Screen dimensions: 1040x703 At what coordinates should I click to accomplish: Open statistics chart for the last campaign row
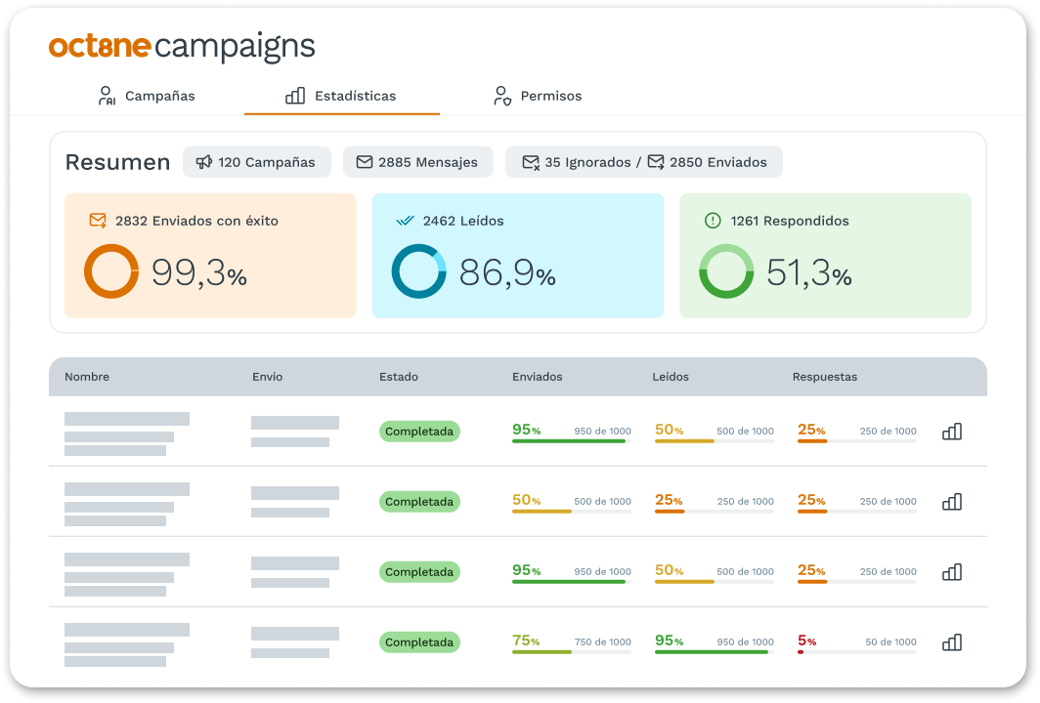[951, 641]
